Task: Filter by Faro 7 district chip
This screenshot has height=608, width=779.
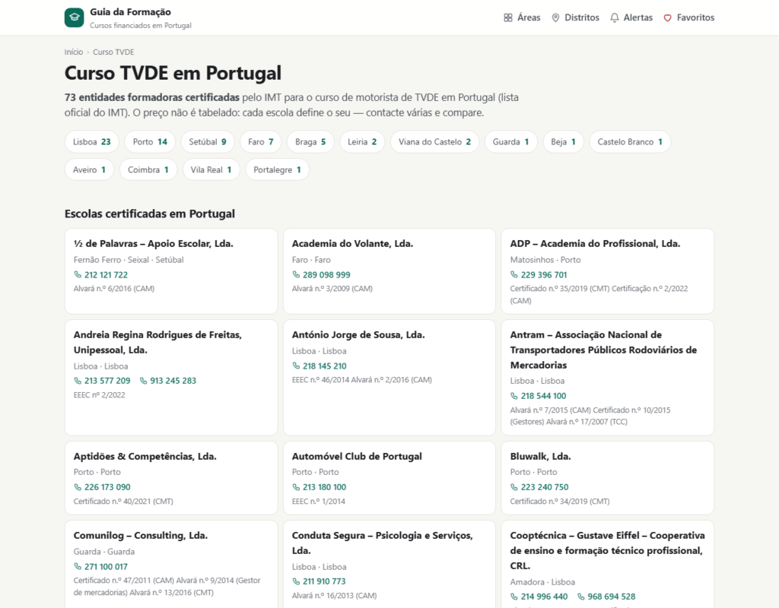Action: coord(261,142)
